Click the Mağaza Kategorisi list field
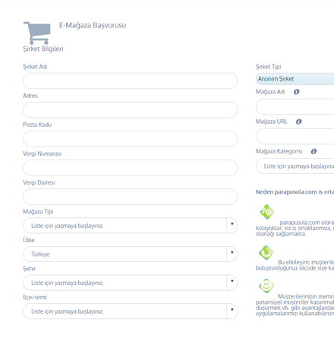Image resolution: width=334 pixels, height=338 pixels. (295, 166)
